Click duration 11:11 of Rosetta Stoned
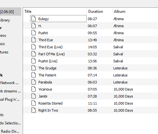This screenshot has width=158, height=134. 92,103
